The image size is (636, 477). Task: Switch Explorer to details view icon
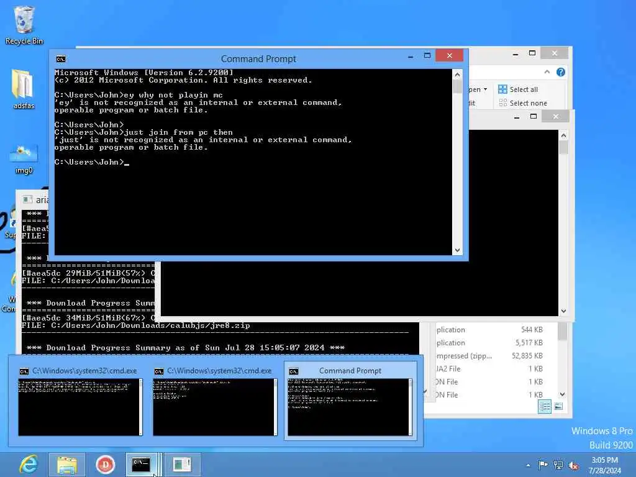tap(545, 406)
